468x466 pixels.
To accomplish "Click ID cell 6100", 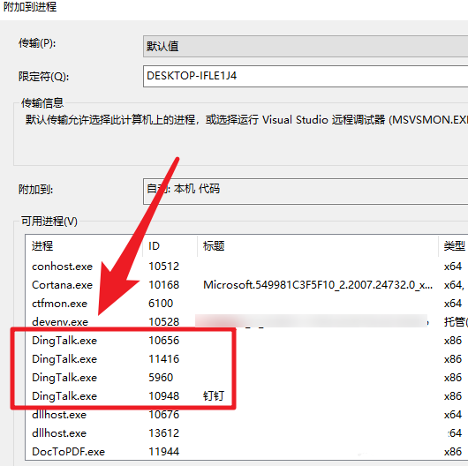I will tap(161, 304).
